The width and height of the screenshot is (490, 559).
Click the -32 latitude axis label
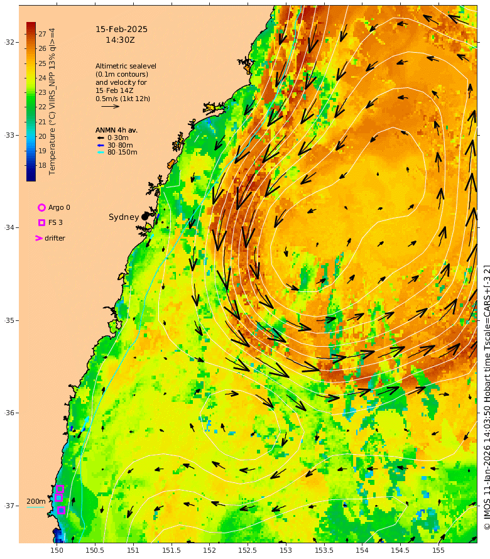(10, 43)
